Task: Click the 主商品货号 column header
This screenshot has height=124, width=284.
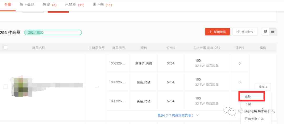Action: point(97,48)
